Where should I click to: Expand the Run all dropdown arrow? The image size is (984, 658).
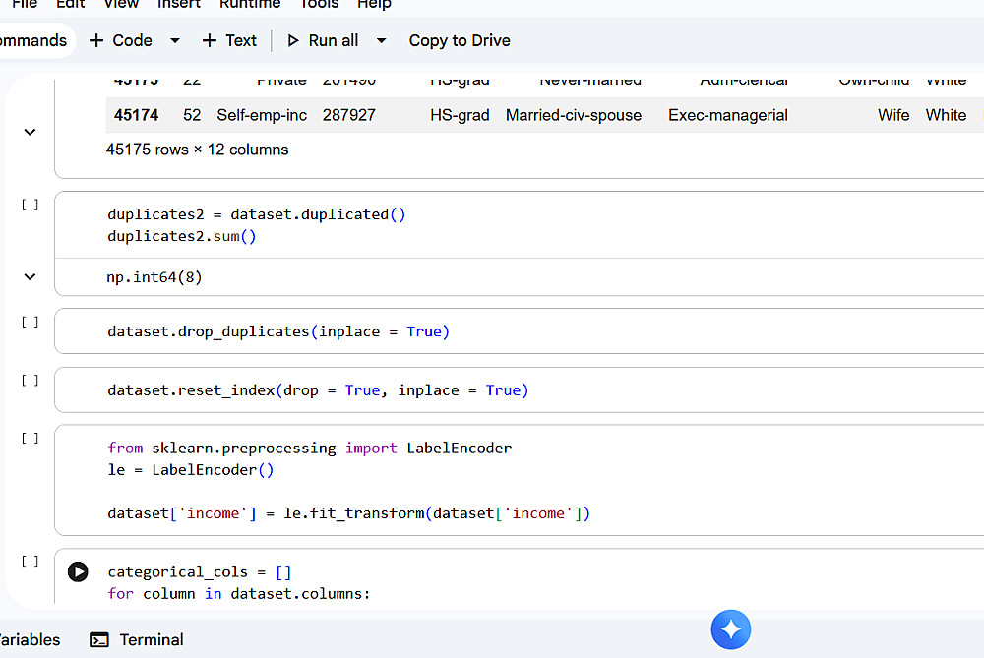pos(382,40)
